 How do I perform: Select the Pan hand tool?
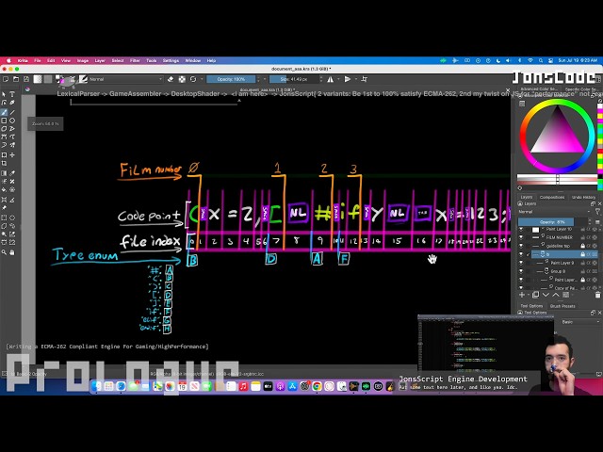[12, 252]
